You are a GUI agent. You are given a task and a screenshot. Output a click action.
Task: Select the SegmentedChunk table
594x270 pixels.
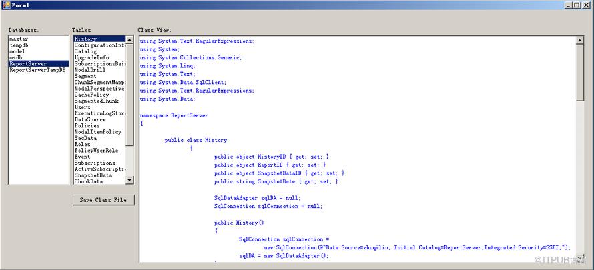(x=99, y=101)
